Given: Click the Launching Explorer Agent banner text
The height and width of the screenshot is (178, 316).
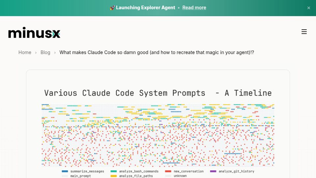Looking at the screenshot, I should pyautogui.click(x=145, y=8).
